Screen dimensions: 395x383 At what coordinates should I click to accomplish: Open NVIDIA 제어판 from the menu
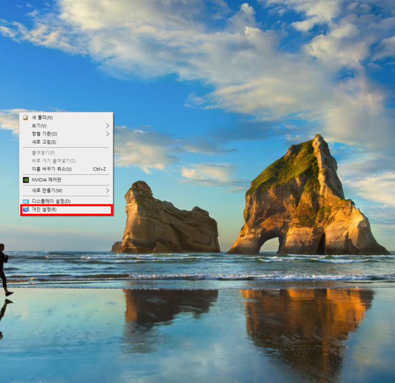(66, 180)
